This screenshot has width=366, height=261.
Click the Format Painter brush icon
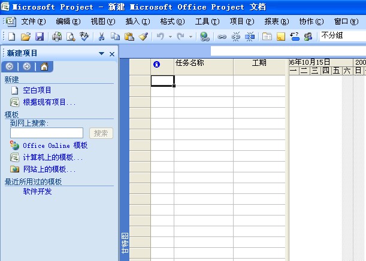point(143,37)
